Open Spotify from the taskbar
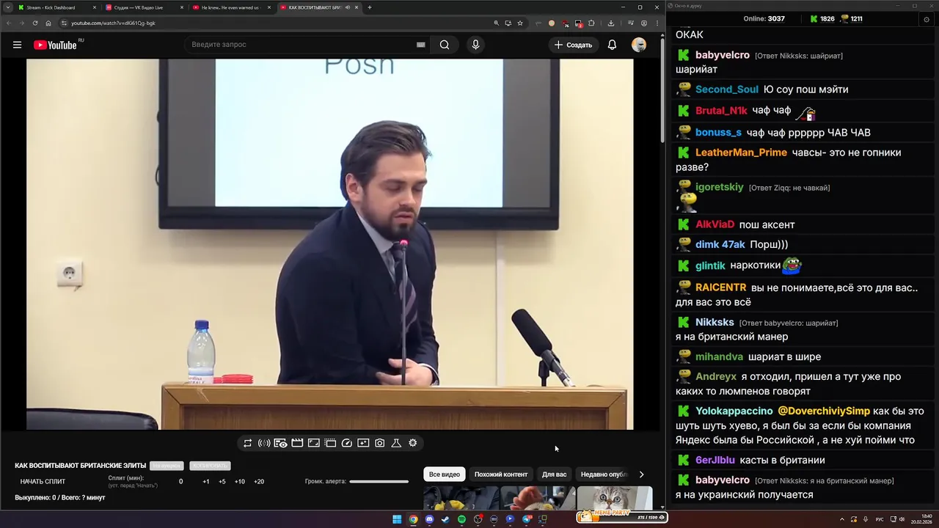The height and width of the screenshot is (528, 939). tap(461, 519)
